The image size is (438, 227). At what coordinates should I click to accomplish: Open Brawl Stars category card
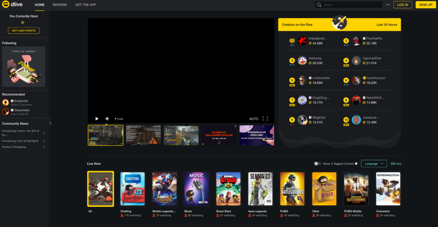(228, 189)
